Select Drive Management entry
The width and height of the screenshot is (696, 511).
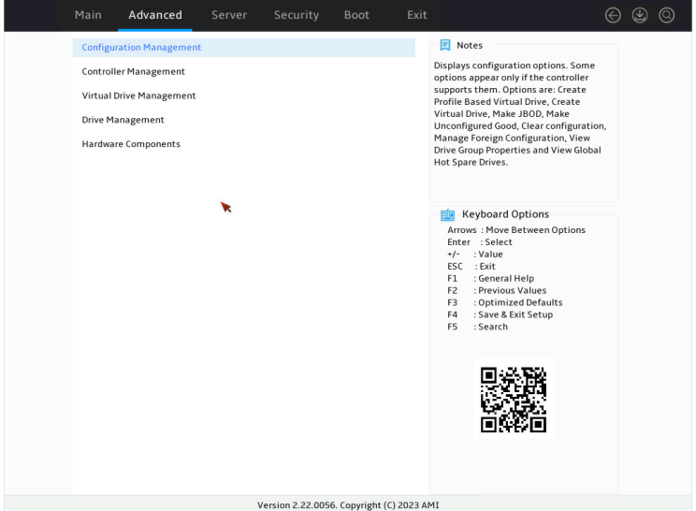pos(123,120)
